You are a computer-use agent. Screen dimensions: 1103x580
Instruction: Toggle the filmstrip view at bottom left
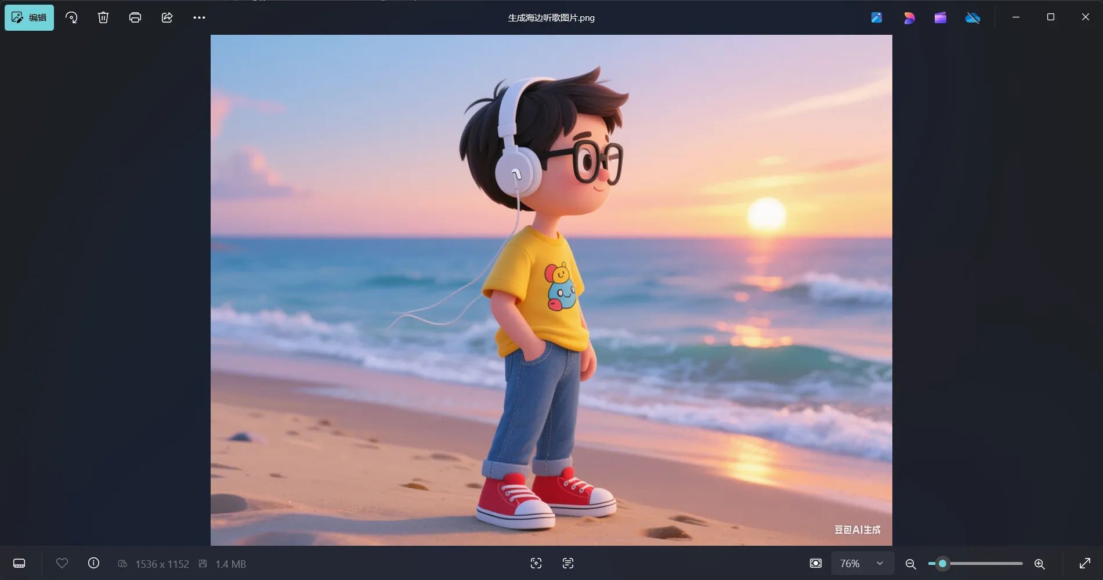(x=19, y=563)
